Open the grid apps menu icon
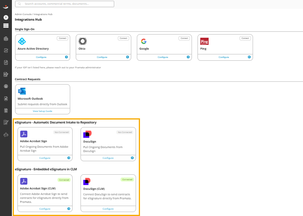The width and height of the screenshot is (303, 216). click(x=6, y=25)
